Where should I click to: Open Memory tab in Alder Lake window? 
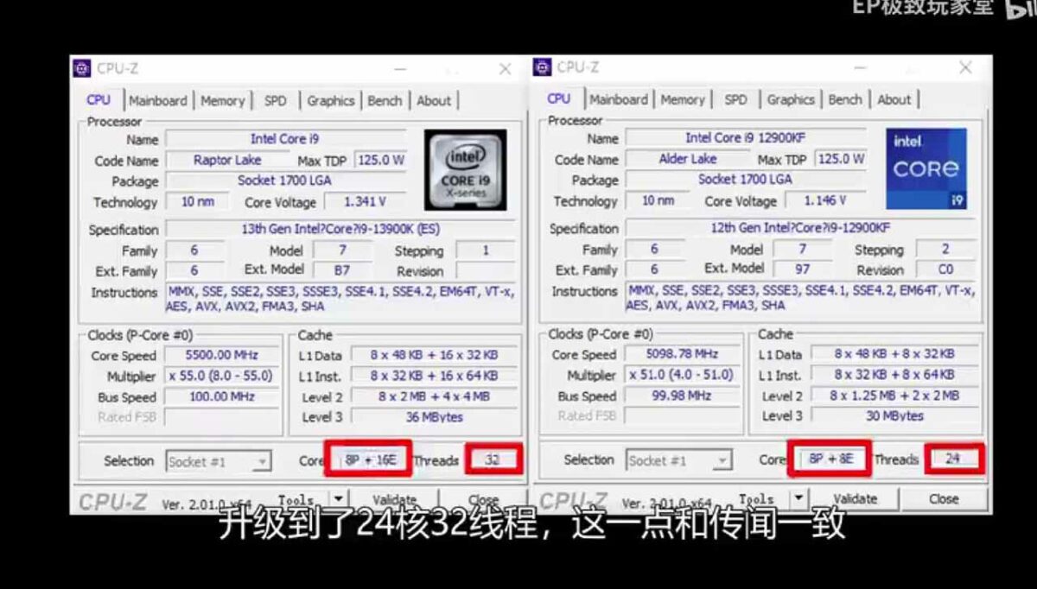pos(683,100)
